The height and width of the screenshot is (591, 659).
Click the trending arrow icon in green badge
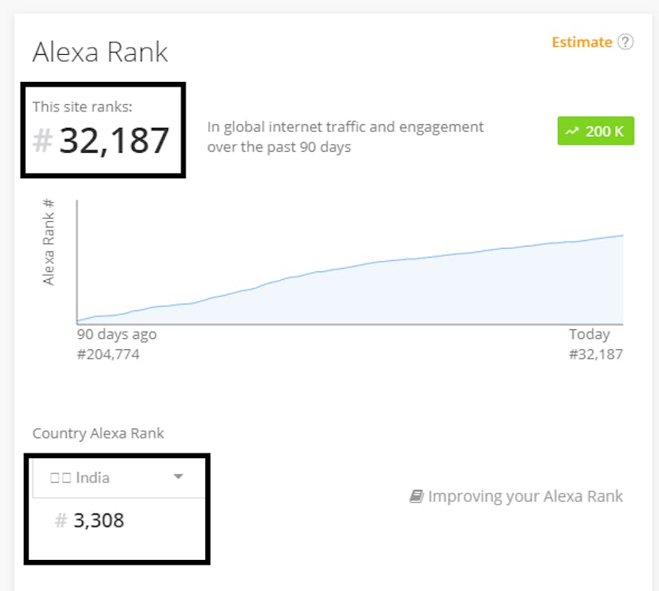[571, 131]
